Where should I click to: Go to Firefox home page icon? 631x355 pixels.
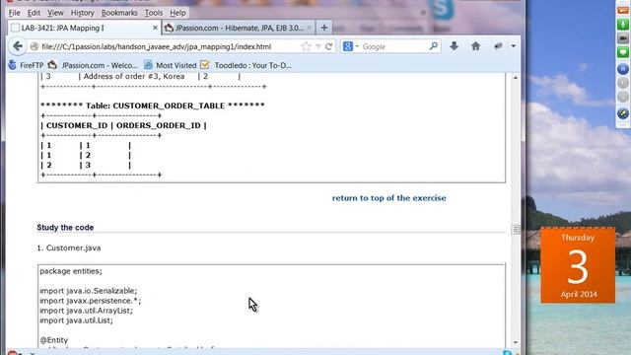tap(475, 46)
